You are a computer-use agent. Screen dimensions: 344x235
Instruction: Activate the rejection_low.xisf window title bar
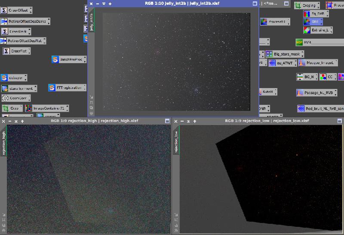click(267, 121)
